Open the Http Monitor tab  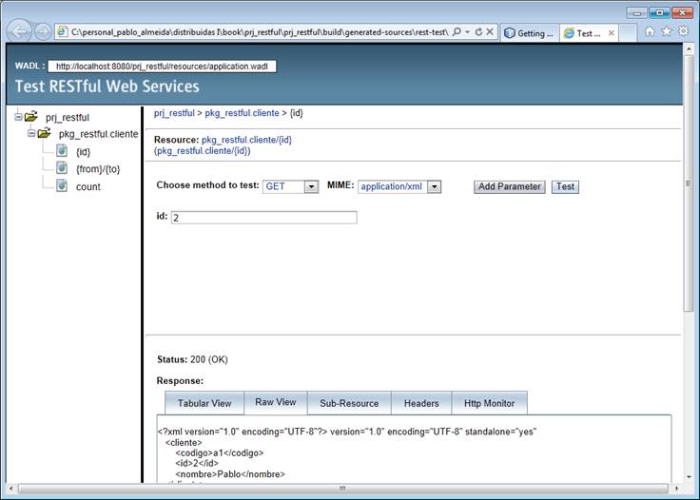coord(489,403)
